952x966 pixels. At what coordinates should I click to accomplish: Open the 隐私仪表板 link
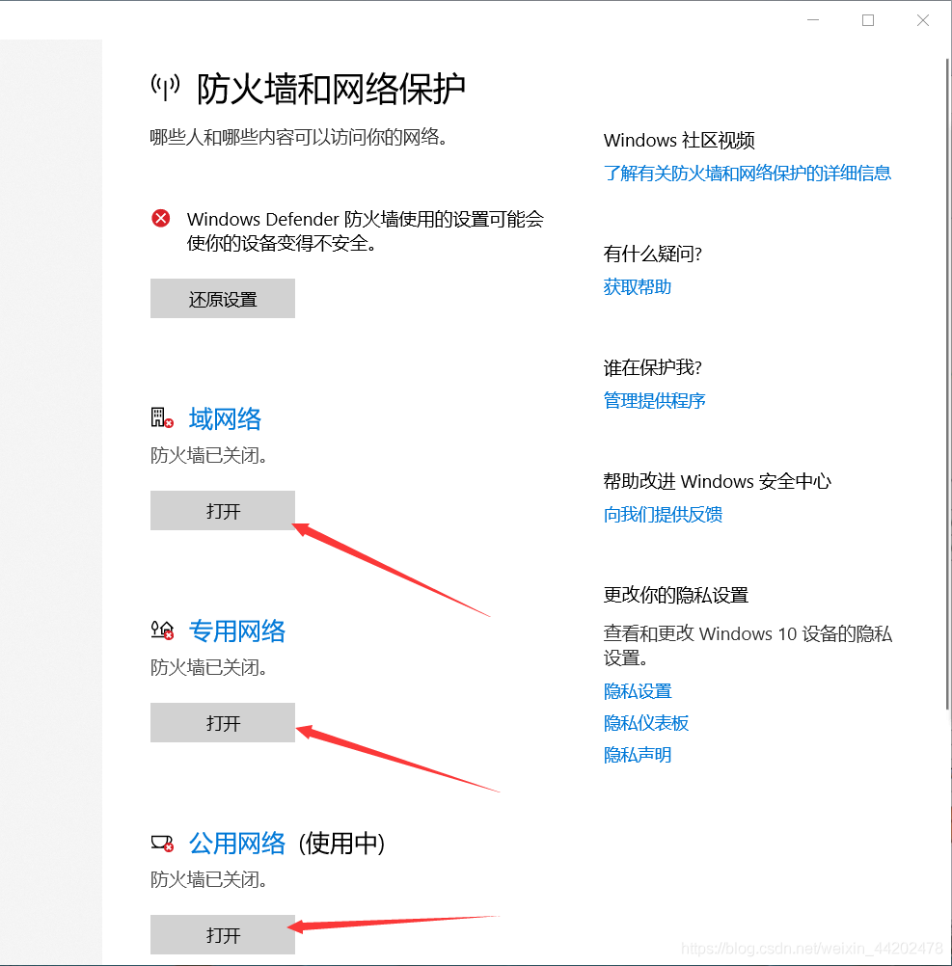click(645, 723)
